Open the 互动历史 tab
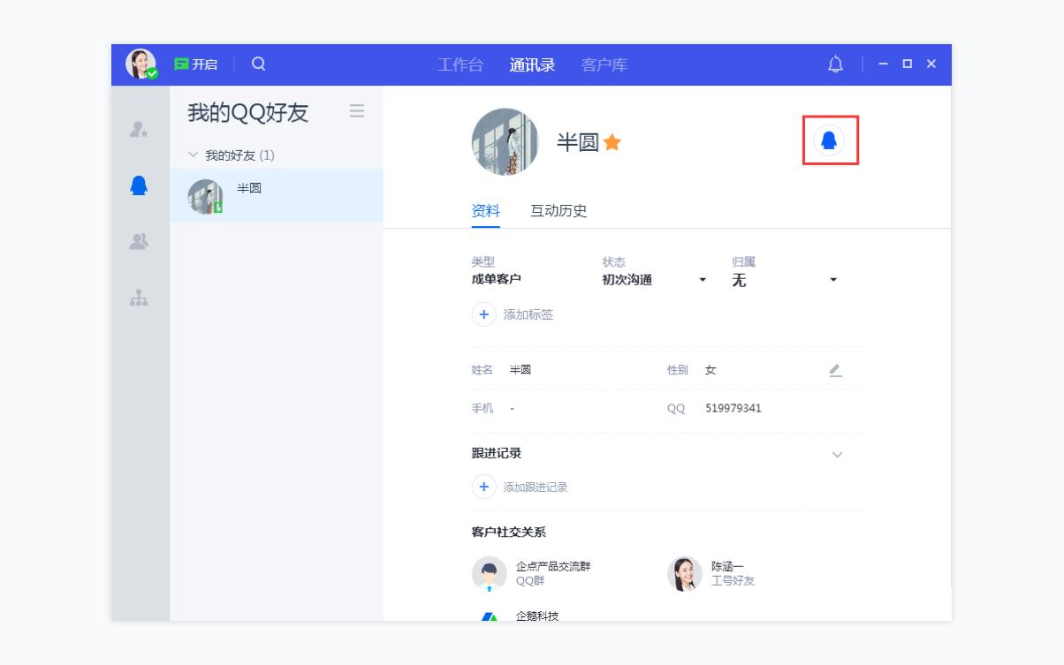Viewport: 1064px width, 665px height. point(559,211)
